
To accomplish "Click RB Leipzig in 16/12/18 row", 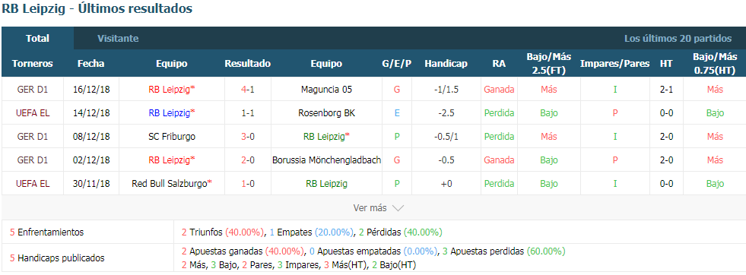I will [x=171, y=90].
